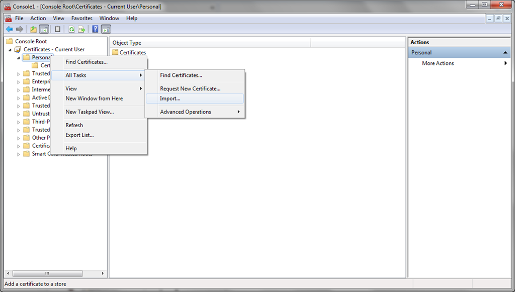
Task: Choose Import... from the All Tasks submenu
Action: pyautogui.click(x=170, y=99)
